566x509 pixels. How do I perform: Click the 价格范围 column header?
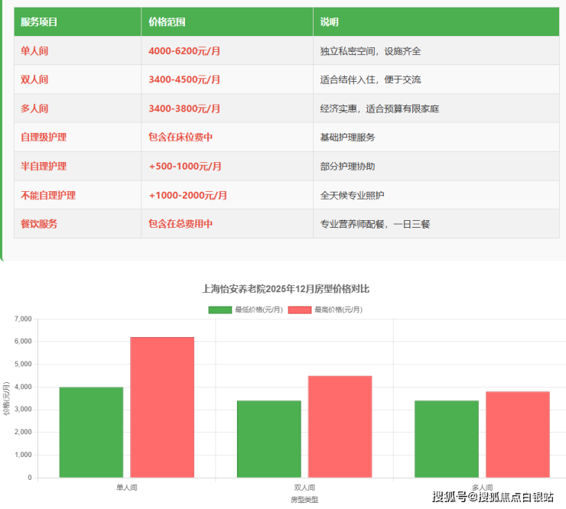(167, 22)
